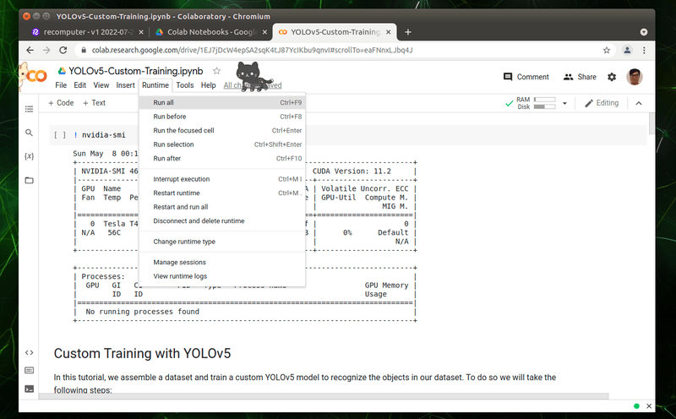The width and height of the screenshot is (676, 419).
Task: Bookmark this page with star icon
Action: tap(607, 50)
